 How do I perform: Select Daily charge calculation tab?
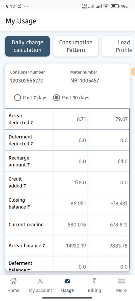tap(27, 46)
